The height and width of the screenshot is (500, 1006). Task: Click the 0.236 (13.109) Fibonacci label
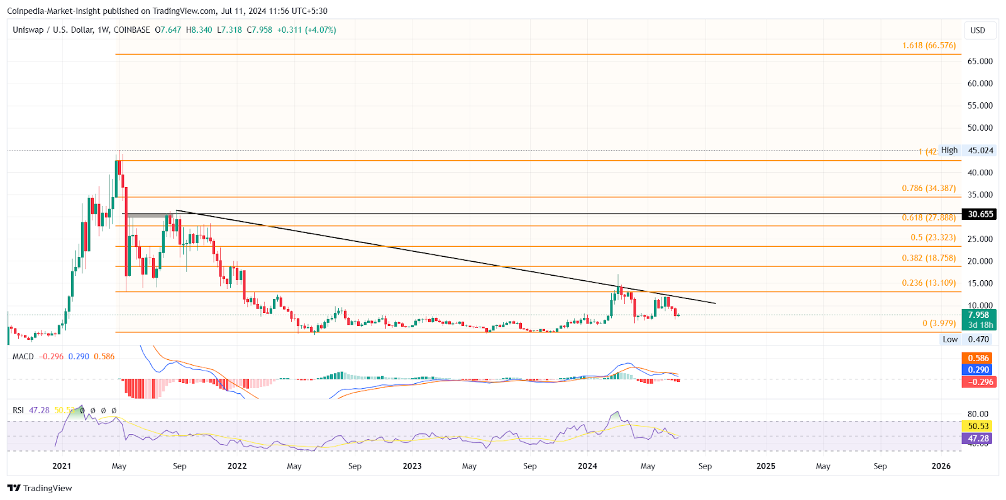pos(929,283)
